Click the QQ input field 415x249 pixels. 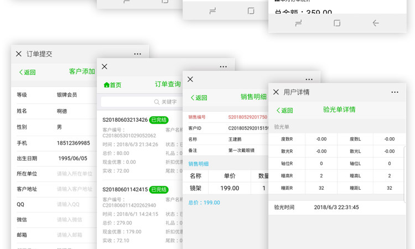coord(68,204)
